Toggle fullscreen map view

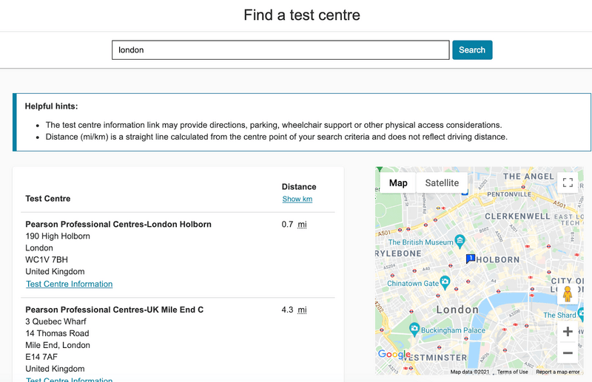tap(568, 183)
